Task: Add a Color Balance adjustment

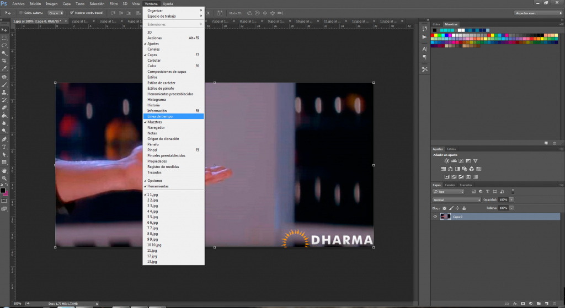Action: point(450,169)
